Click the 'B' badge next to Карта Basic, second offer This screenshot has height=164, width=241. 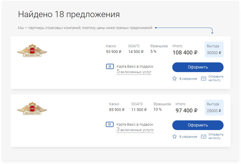(110, 124)
